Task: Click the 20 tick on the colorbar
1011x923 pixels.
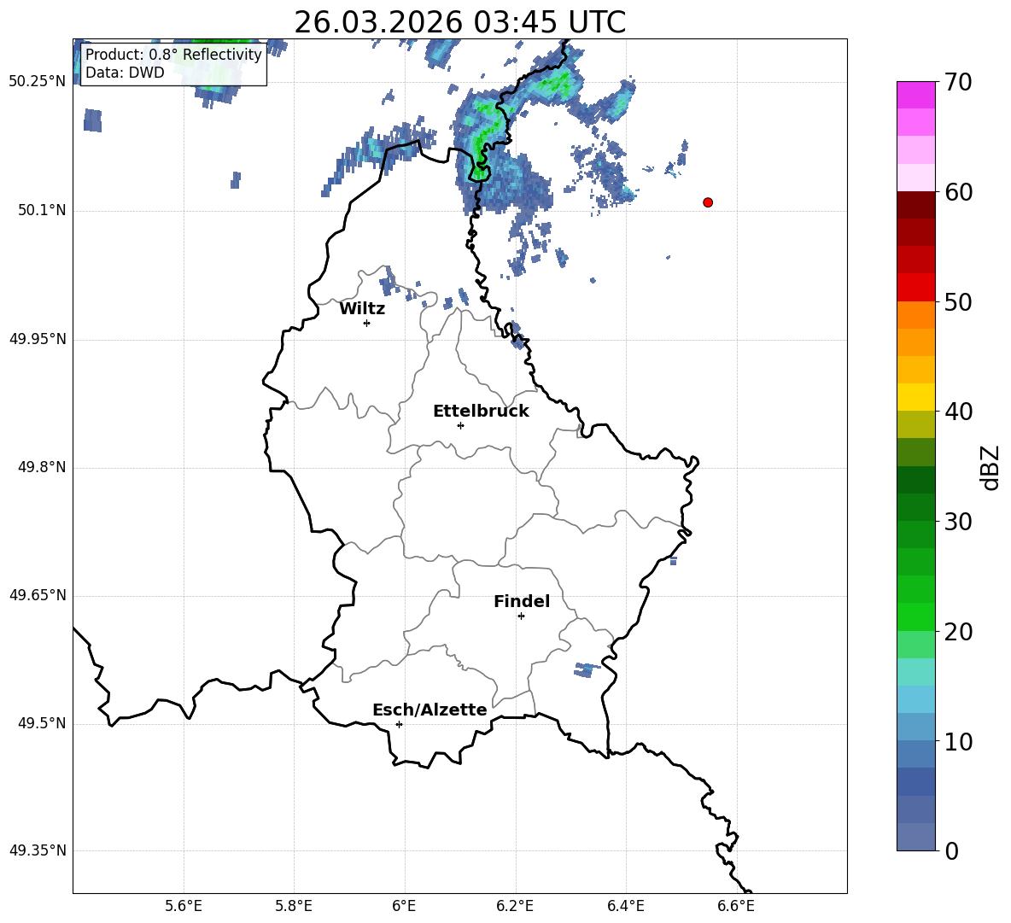Action: pyautogui.click(x=958, y=632)
